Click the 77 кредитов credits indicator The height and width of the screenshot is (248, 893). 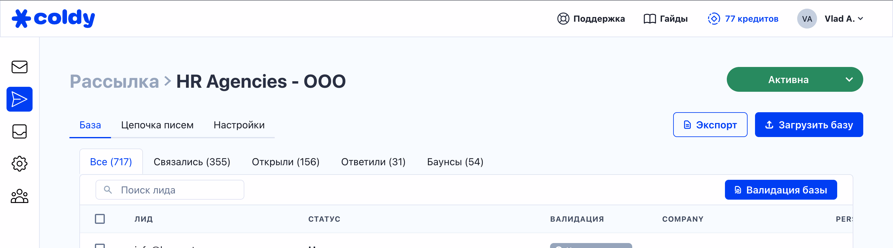(743, 19)
